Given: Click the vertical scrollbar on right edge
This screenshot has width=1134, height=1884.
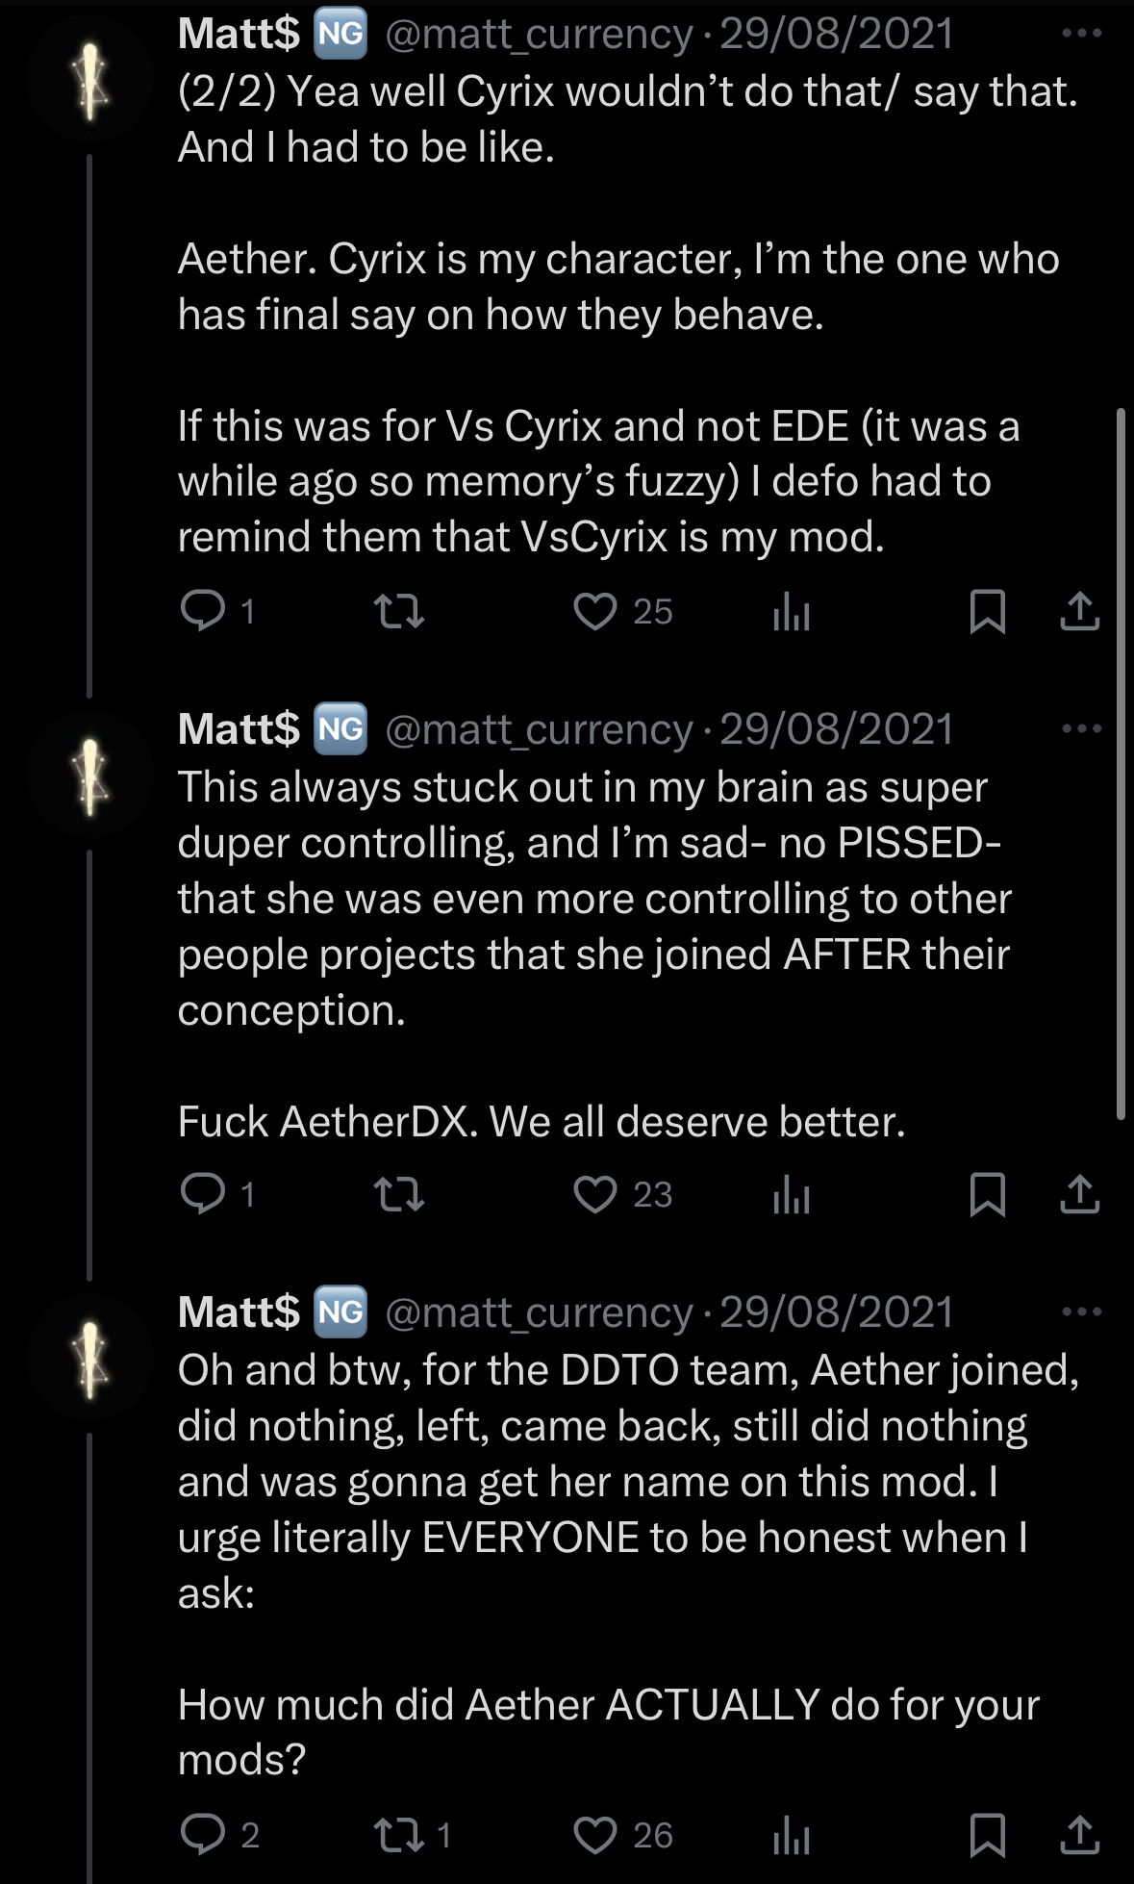Looking at the screenshot, I should (x=1121, y=764).
